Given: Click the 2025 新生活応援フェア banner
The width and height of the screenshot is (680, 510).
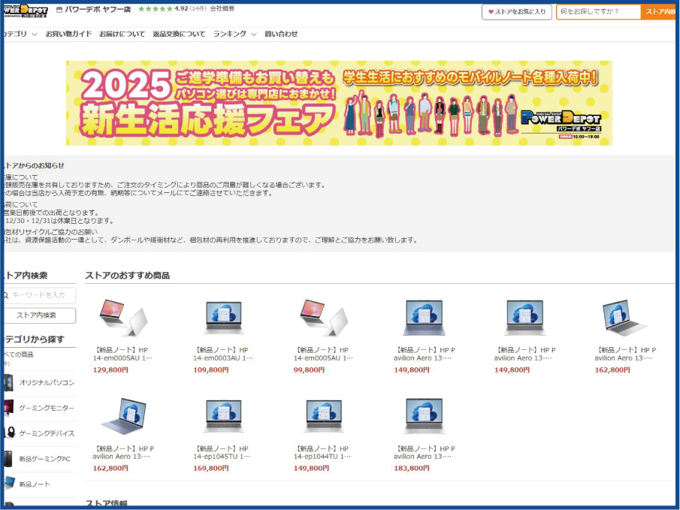Looking at the screenshot, I should click(339, 103).
